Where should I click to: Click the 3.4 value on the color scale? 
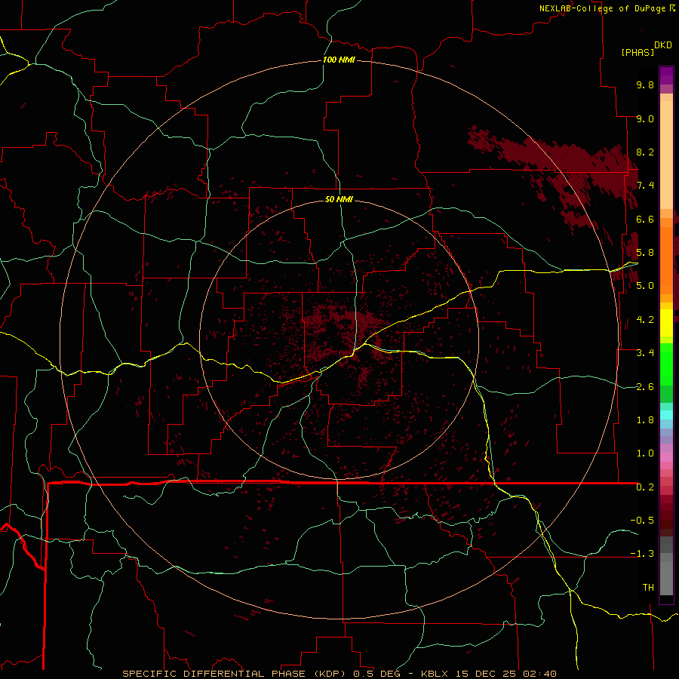(645, 353)
